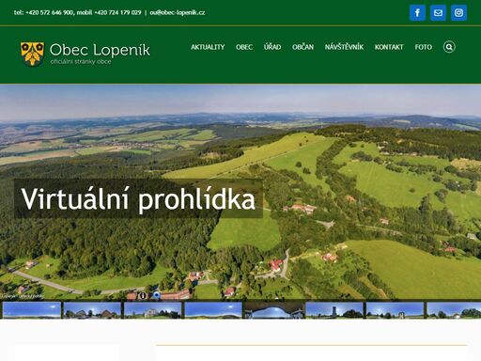
Task: Select the fourth panorama thumbnail
Action: click(213, 310)
